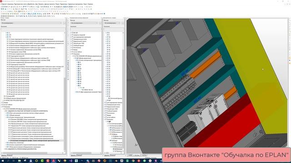Viewport: 291px width, 163px height.
Task: Open the Вставить menu
Action: pyautogui.click(x=41, y=4)
